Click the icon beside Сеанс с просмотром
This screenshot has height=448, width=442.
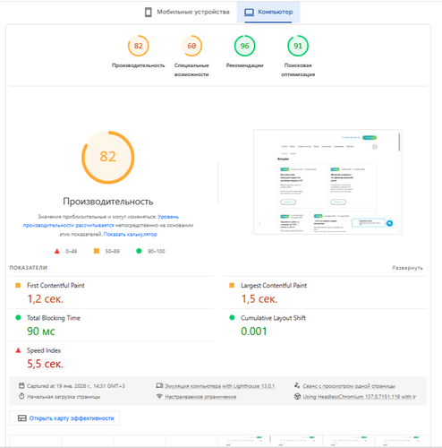pos(297,385)
